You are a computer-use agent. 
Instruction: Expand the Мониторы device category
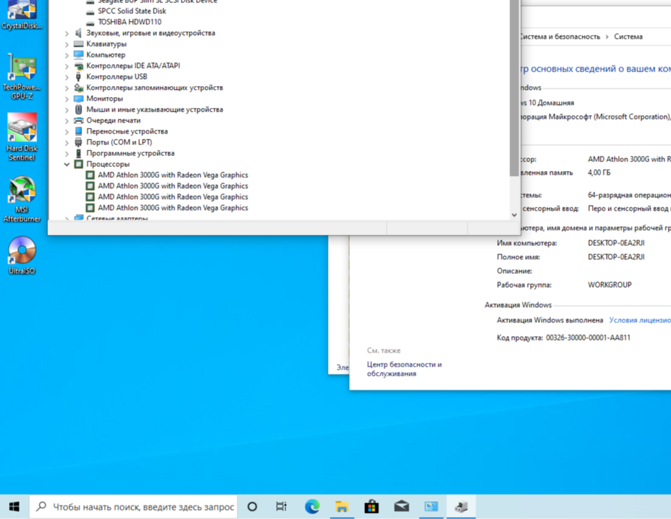point(67,99)
